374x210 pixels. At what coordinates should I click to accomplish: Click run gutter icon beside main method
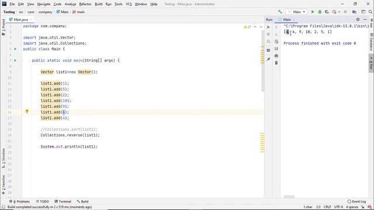(x=15, y=61)
